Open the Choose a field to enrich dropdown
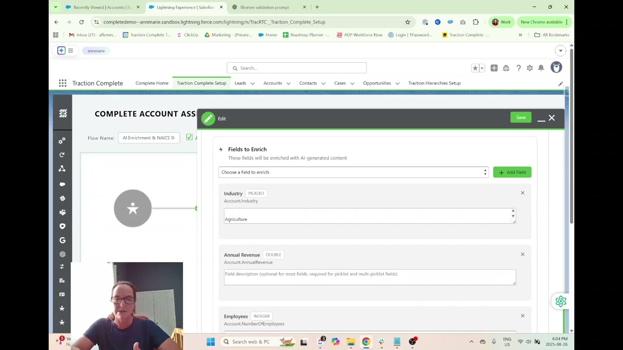The image size is (623, 350). coord(353,172)
